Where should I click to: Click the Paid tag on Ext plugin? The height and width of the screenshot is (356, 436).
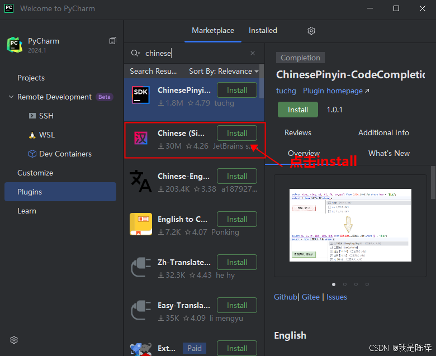195,348
